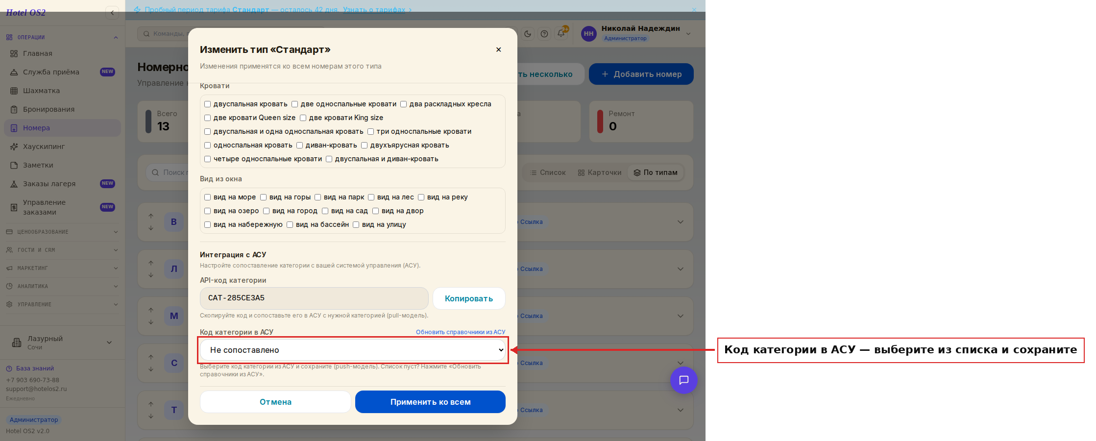1096x441 pixels.
Task: Check двуспальная кровать option
Action: (208, 104)
